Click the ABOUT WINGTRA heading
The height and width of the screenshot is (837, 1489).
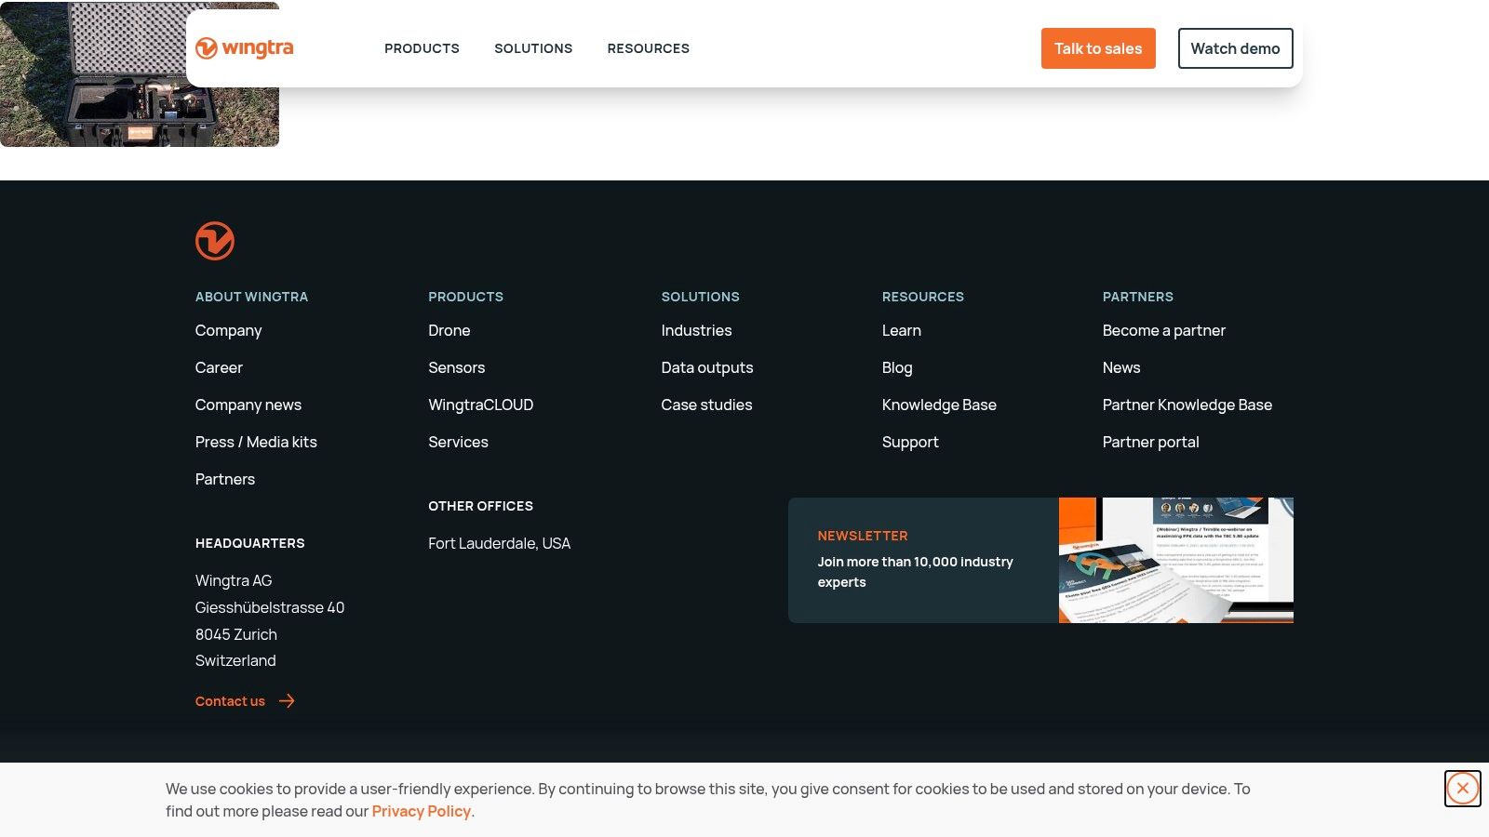point(251,297)
